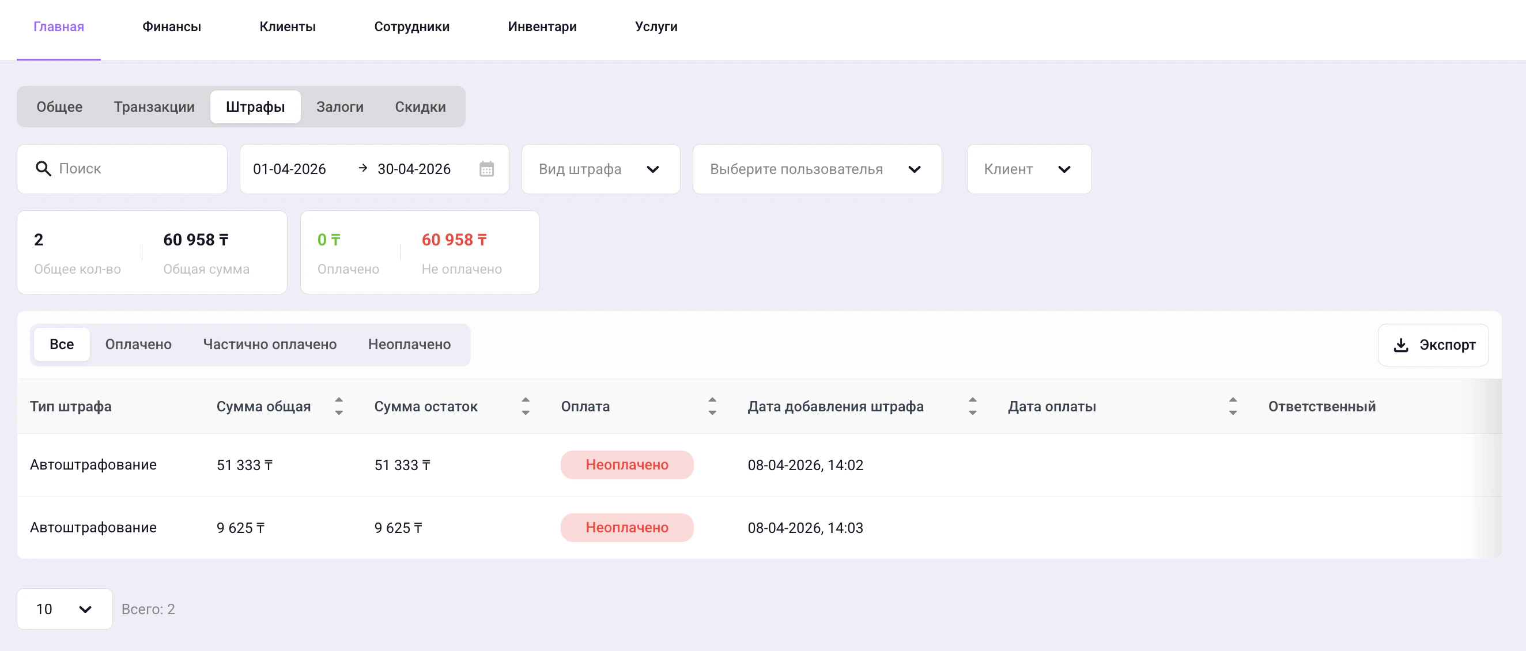Screen dimensions: 1526x651
Task: Open the Клиент dropdown
Action: tap(1029, 169)
